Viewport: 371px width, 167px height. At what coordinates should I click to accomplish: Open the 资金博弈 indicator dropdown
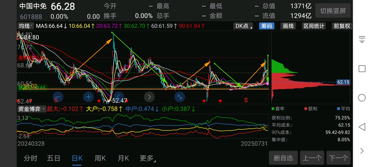(32, 109)
